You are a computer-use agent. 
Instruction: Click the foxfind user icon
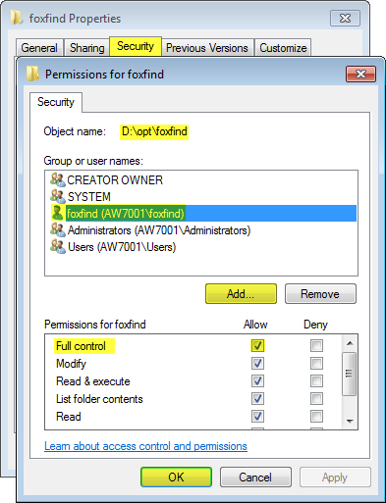point(58,213)
